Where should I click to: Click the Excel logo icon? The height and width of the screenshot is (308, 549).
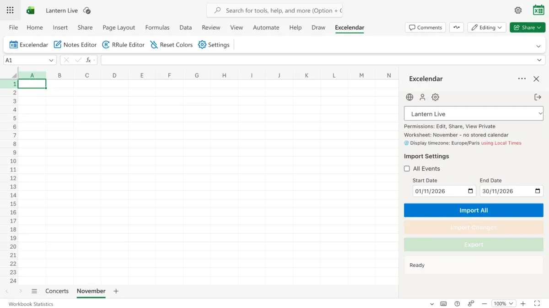(31, 10)
